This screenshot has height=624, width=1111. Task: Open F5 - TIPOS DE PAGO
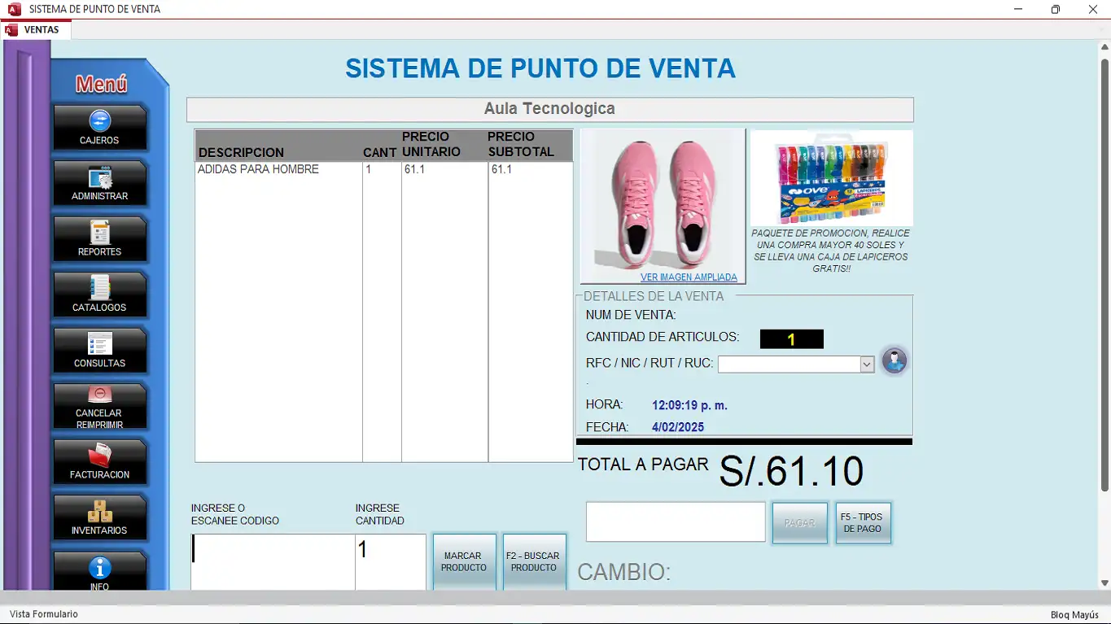pos(863,522)
